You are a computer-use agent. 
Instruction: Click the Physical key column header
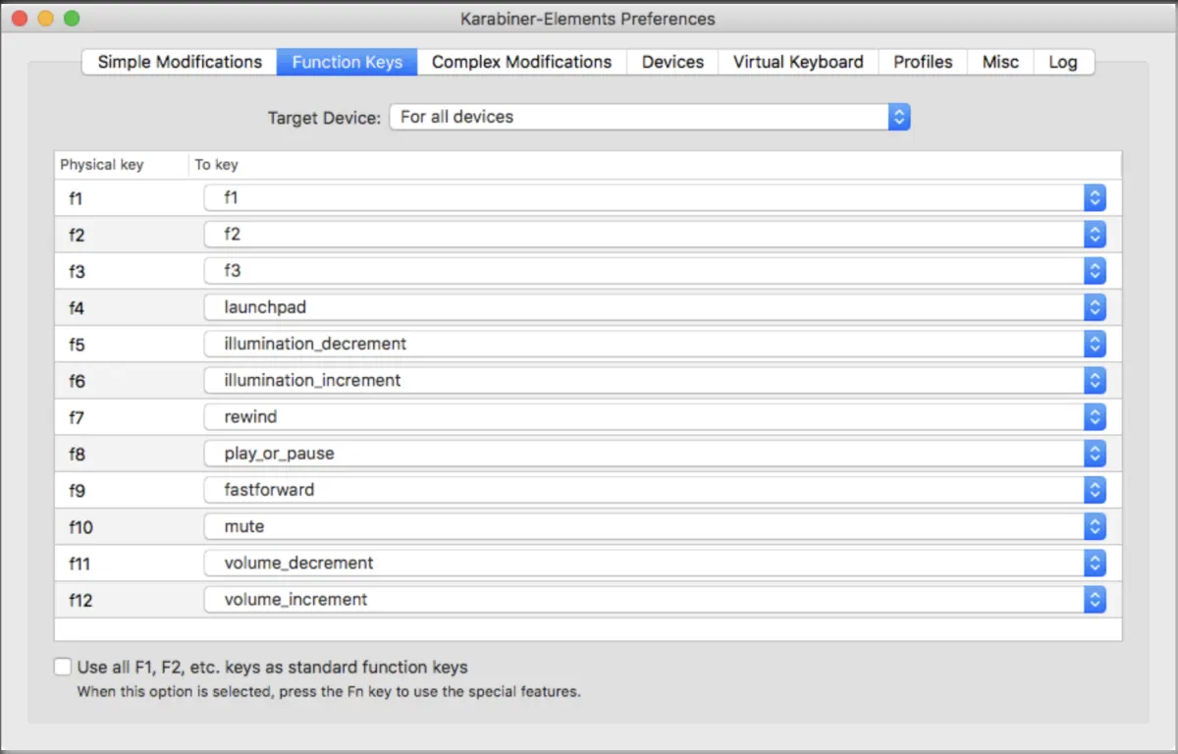pos(122,165)
